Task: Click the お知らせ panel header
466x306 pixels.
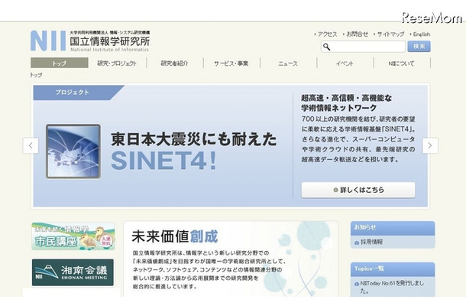Action: 393,228
